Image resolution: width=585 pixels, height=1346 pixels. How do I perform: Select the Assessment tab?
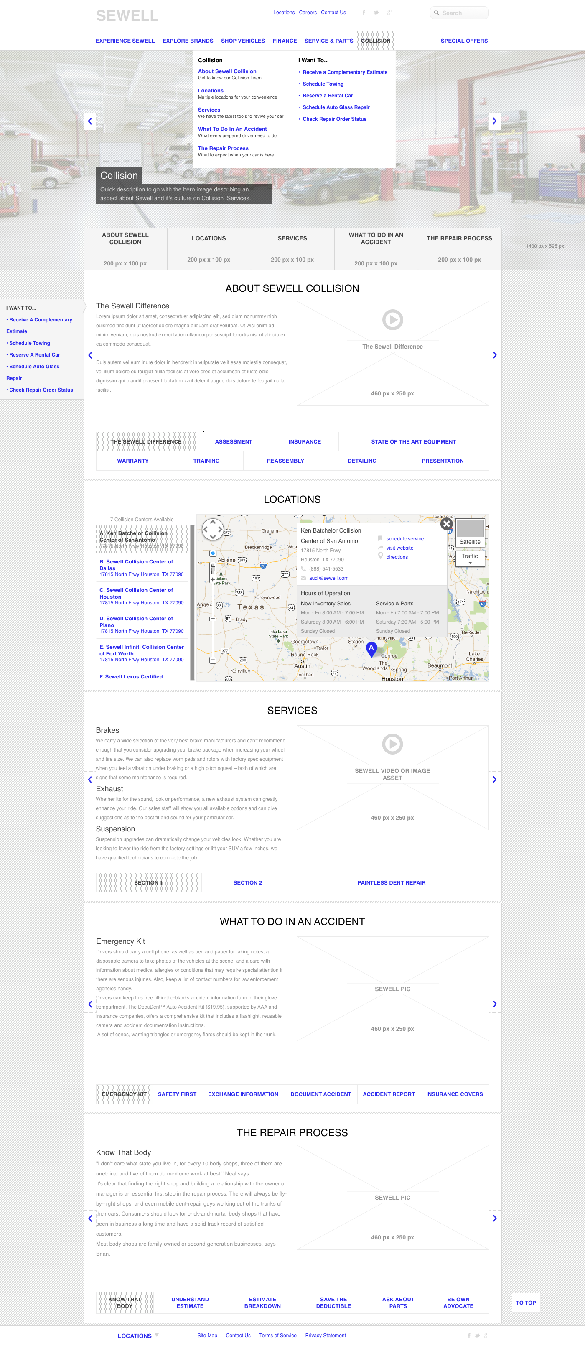click(x=234, y=442)
